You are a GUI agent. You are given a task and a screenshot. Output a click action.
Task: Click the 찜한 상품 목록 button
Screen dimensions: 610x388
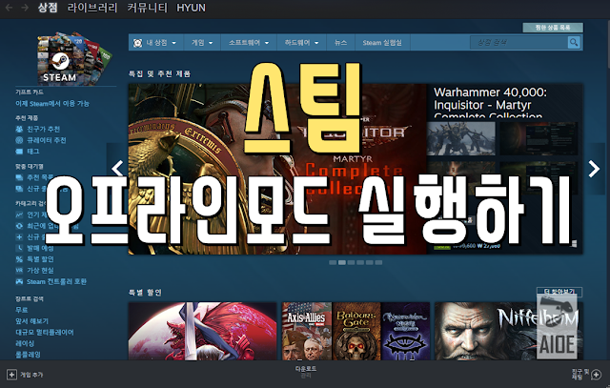point(553,28)
